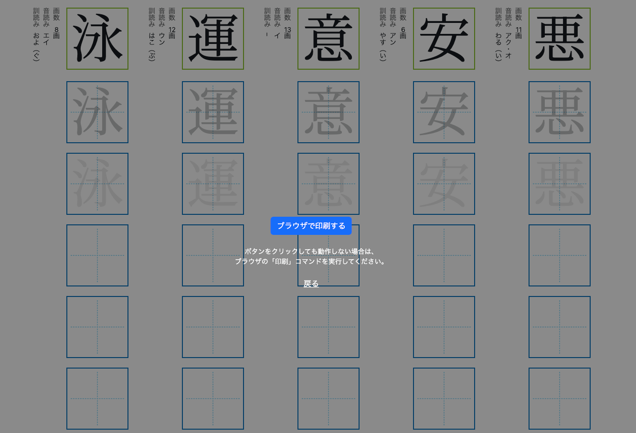Click the darker gray tracing 泳 practice box
636x433 pixels.
[97, 112]
